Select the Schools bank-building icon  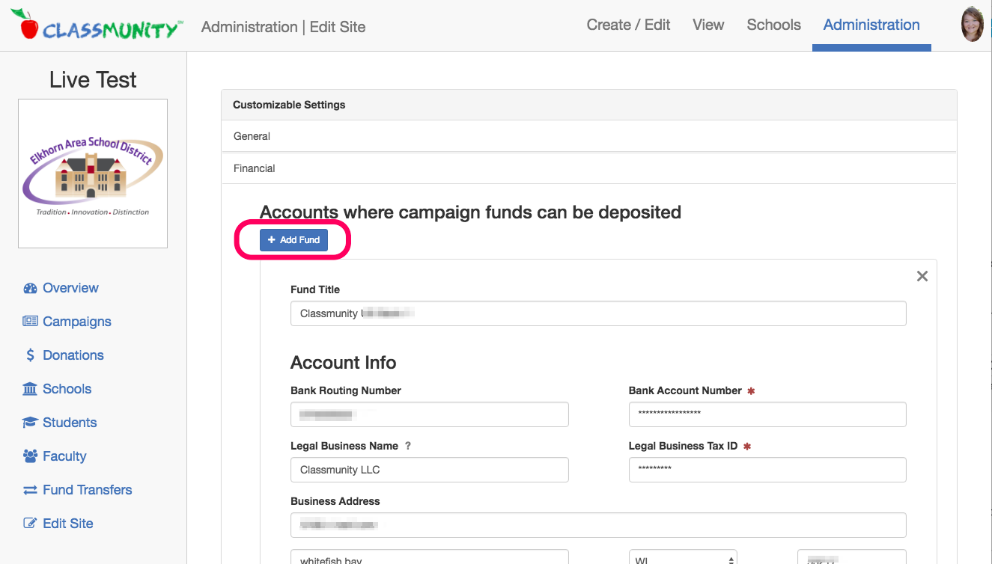(x=29, y=388)
